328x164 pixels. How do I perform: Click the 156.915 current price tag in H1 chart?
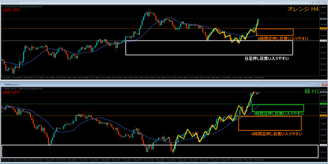324,92
